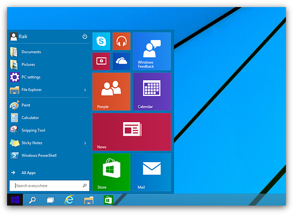
Task: Expand Sticky Notes jump list arrow
Action: [x=85, y=143]
